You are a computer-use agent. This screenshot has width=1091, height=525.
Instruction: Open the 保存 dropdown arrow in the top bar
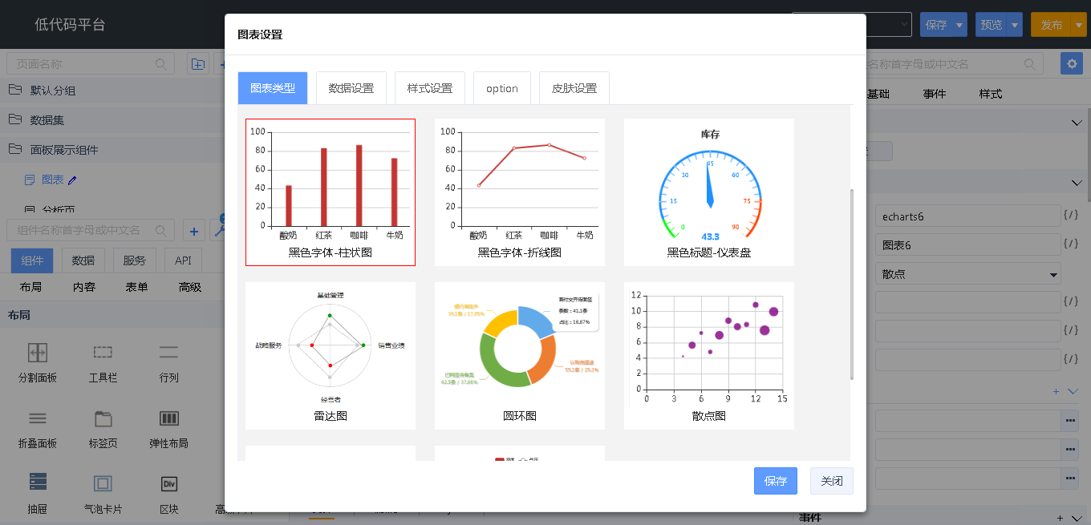[x=959, y=25]
